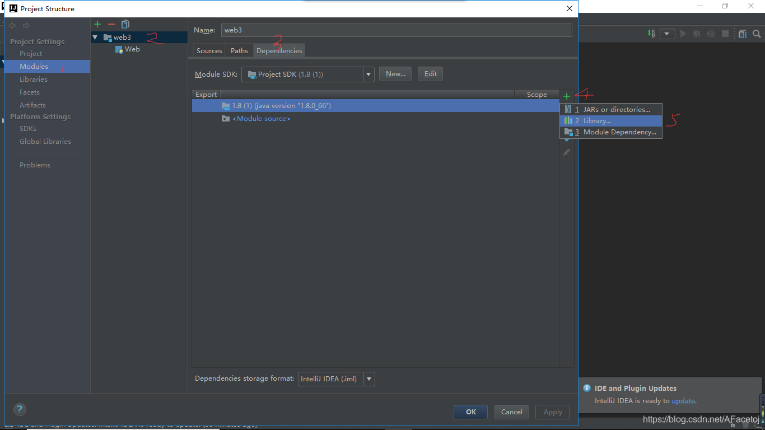Viewport: 765px width, 430px height.
Task: Click the Scope column header
Action: click(x=537, y=95)
